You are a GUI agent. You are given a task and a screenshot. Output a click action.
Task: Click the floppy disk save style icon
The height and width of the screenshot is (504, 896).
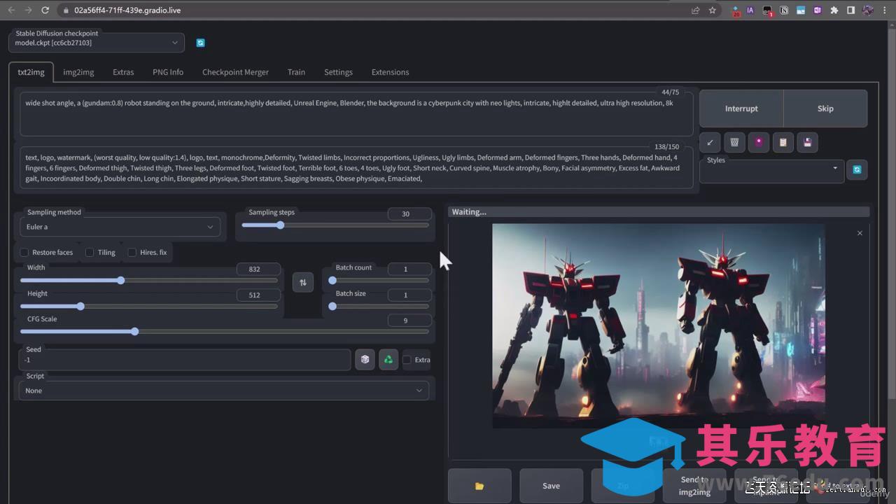[807, 143]
